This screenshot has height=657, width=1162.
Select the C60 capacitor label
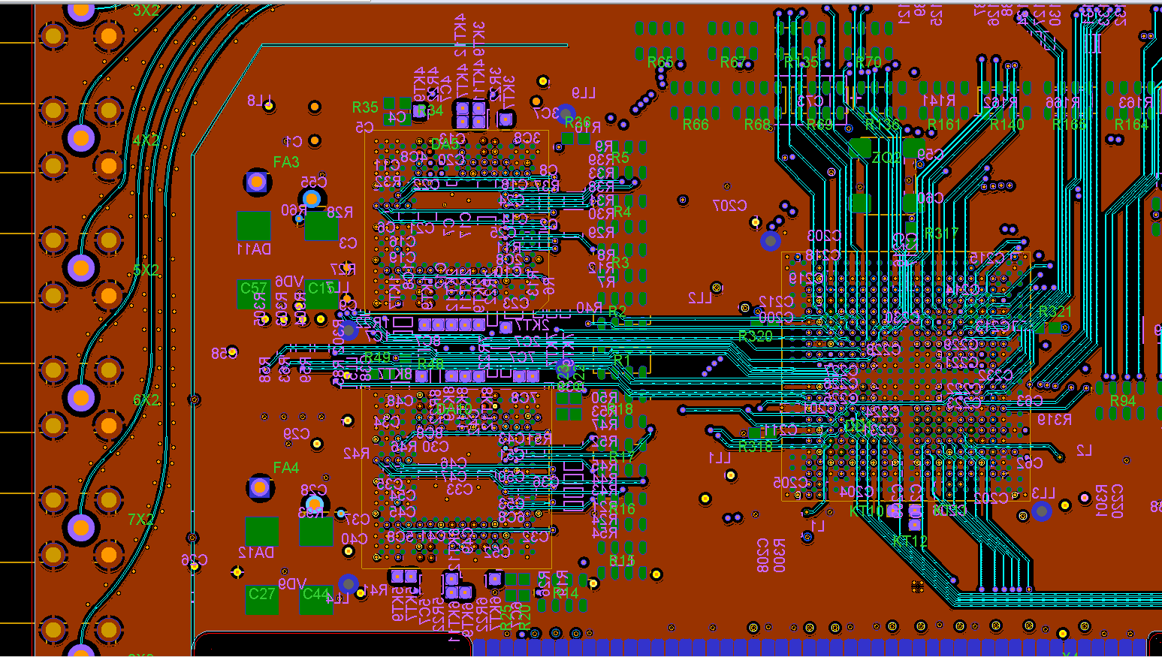pyautogui.click(x=930, y=198)
